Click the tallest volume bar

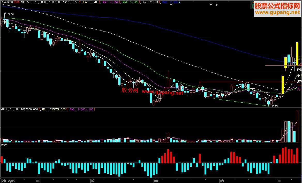[297, 127]
